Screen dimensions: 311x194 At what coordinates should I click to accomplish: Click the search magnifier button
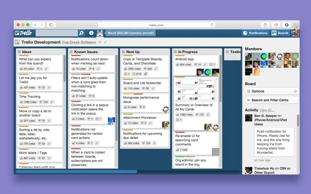click(81, 33)
